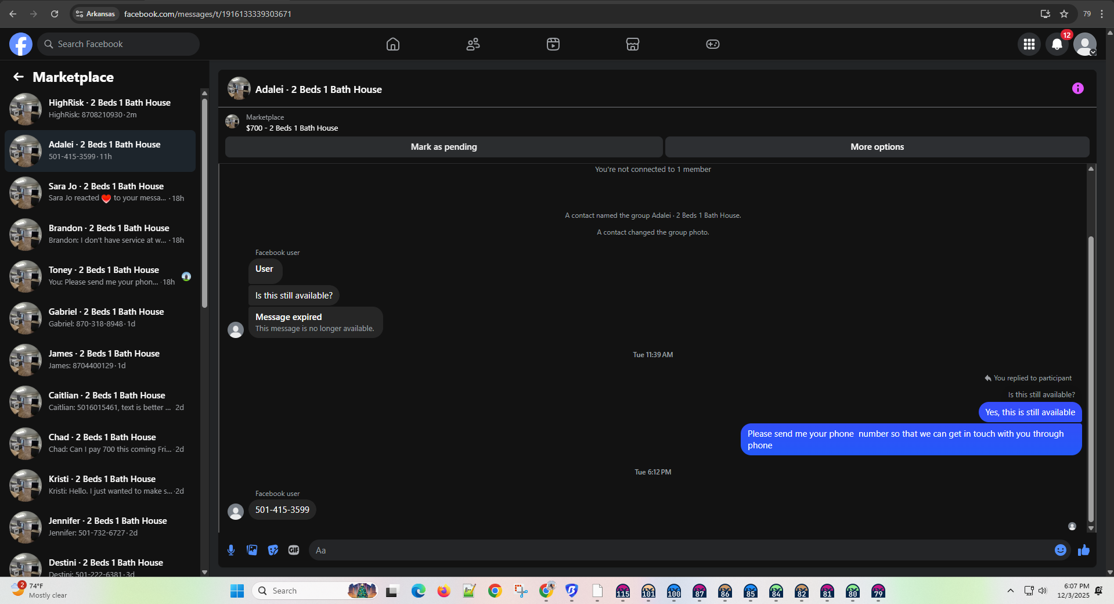Click the Mark as pending button
The image size is (1114, 604).
(x=444, y=147)
